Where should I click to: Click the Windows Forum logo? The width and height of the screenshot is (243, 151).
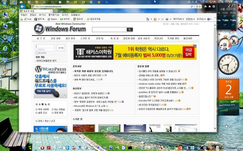tap(60, 29)
